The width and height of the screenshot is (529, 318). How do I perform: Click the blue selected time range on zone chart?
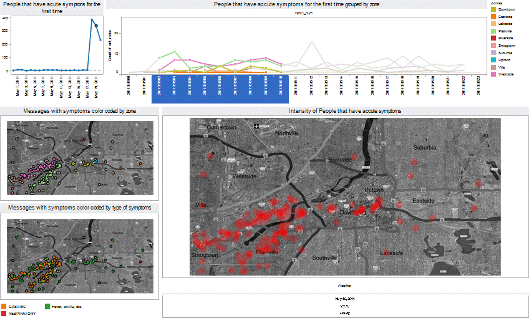point(220,89)
